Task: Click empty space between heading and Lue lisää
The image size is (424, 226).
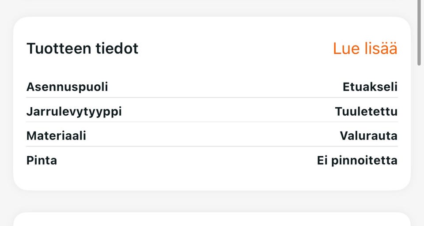Action: coord(234,49)
